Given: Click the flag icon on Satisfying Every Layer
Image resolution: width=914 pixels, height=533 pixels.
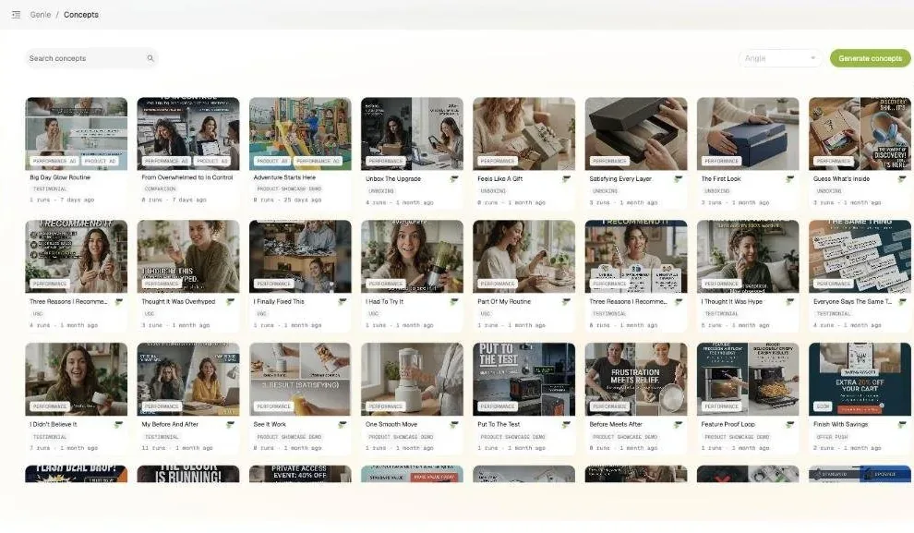Looking at the screenshot, I should pos(678,179).
